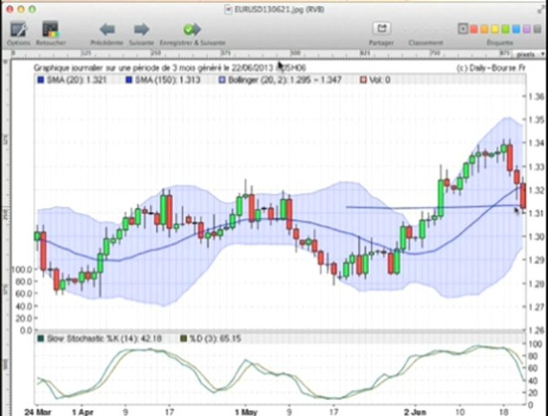548x416 pixels.
Task: Click Enregistrer & Suivante icon
Action: click(192, 29)
